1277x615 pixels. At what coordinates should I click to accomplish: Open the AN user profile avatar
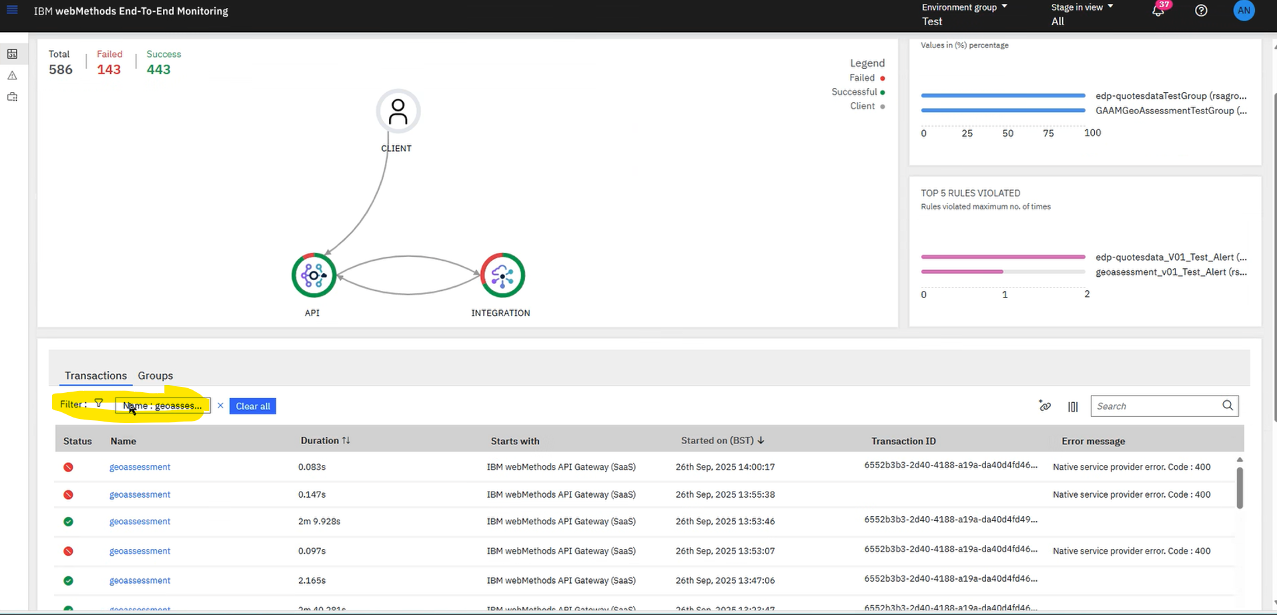tap(1244, 11)
